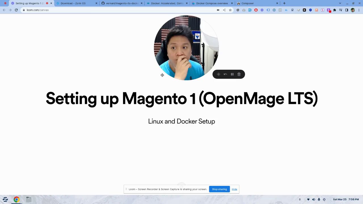Open the Files app in the taskbar
Screen dimensions: 363x204
pos(29,199)
